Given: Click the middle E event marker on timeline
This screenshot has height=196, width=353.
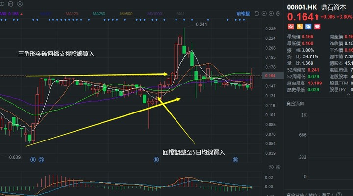Looking at the screenshot, I should (x=156, y=160).
